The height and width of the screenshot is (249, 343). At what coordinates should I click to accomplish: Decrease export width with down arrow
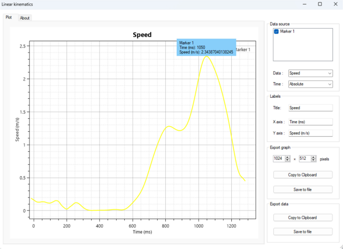287,160
